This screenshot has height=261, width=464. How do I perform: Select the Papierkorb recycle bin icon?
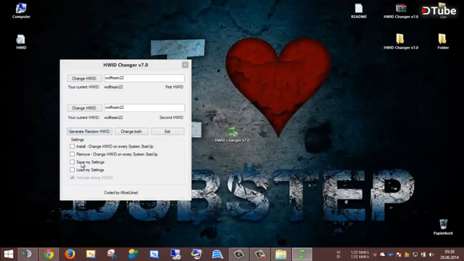point(443,227)
